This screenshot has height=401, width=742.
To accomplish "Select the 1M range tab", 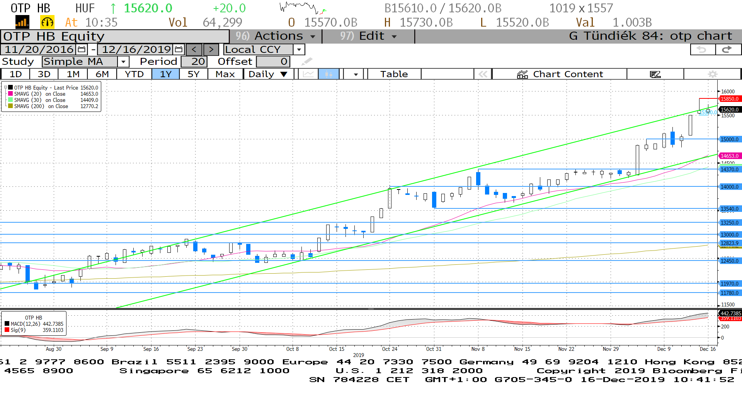I will point(73,74).
